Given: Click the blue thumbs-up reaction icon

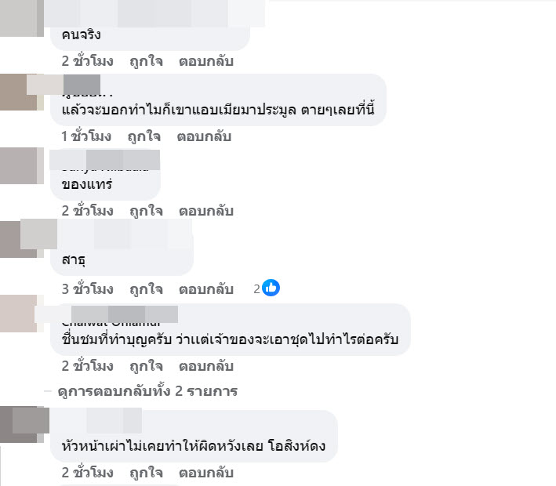Looking at the screenshot, I should 271,288.
